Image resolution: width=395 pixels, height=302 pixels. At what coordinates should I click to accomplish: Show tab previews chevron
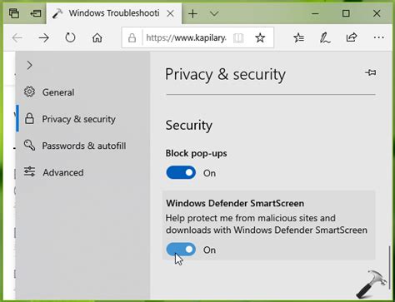(x=214, y=13)
